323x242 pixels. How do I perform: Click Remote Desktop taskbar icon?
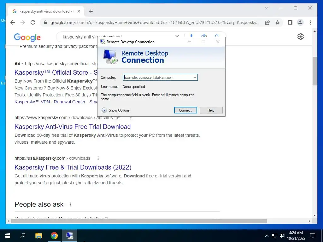pyautogui.click(x=70, y=236)
